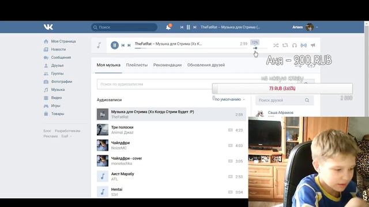Viewport: 369px width, 207px height.
Task: Click the Artem profile avatar
Action: (310, 27)
